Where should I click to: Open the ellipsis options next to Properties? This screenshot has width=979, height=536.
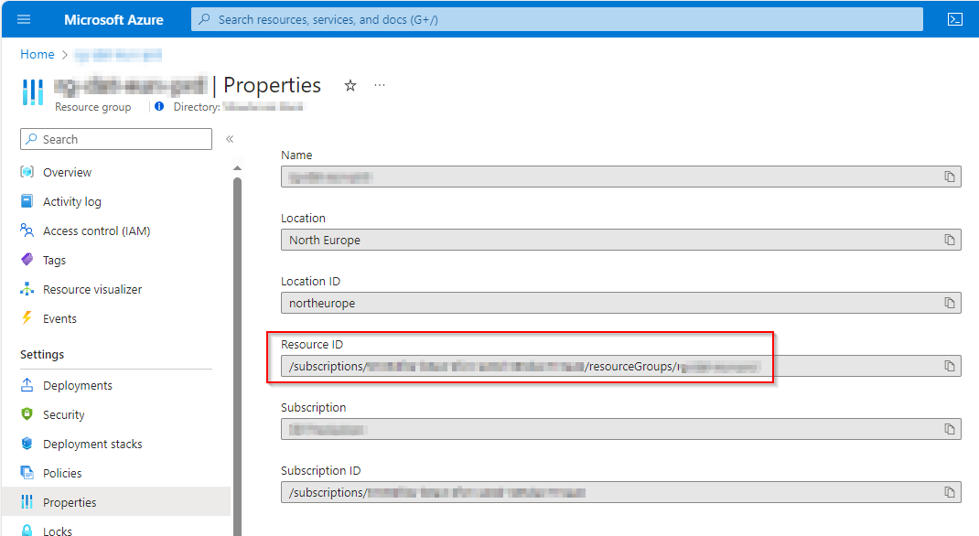click(380, 85)
